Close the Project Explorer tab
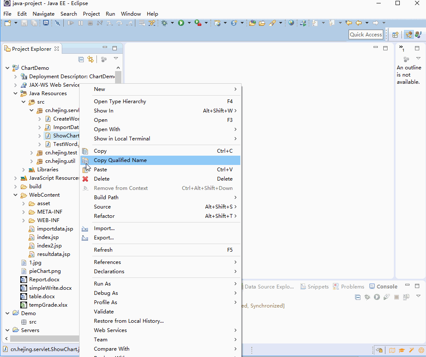Viewport: 426px width, 357px height. 57,49
